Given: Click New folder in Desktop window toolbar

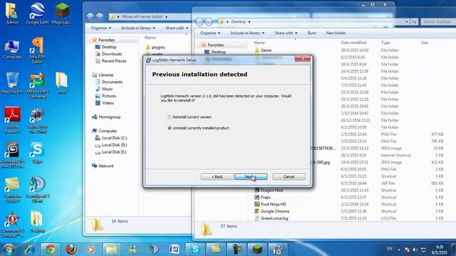Looking at the screenshot, I should pos(336,33).
